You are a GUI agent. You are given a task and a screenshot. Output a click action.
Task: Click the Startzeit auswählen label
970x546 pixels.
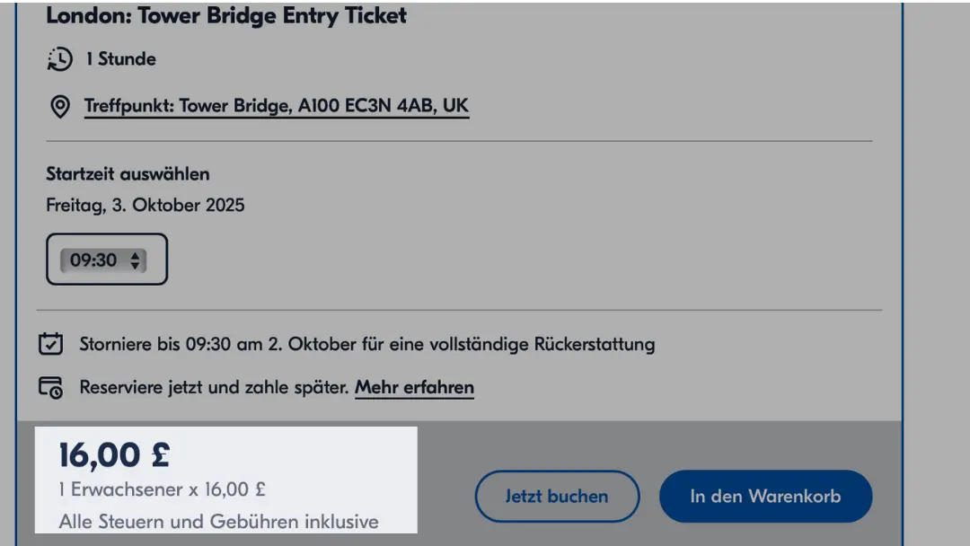[x=128, y=173]
